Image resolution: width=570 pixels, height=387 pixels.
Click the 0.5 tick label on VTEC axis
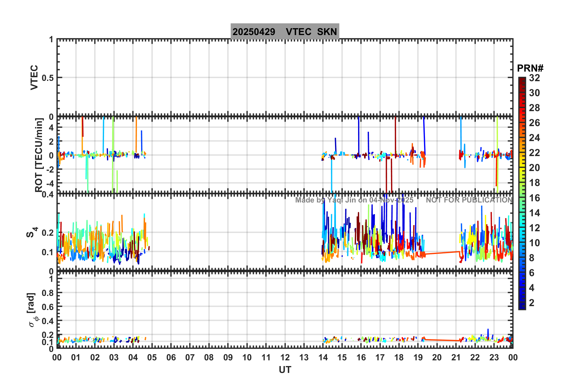48,78
